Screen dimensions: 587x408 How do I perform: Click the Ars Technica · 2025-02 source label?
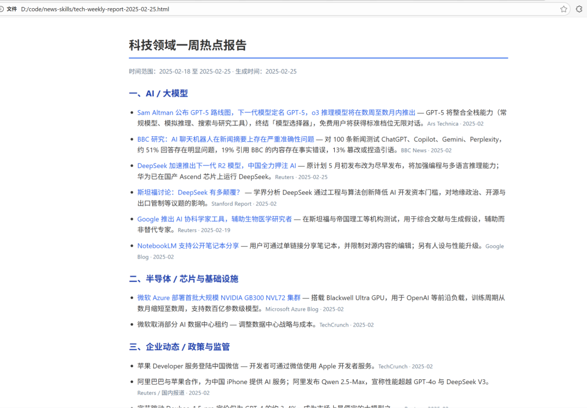[455, 124]
